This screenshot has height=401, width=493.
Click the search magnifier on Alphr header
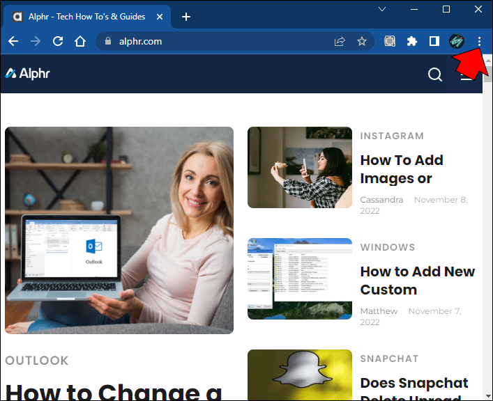pyautogui.click(x=435, y=74)
